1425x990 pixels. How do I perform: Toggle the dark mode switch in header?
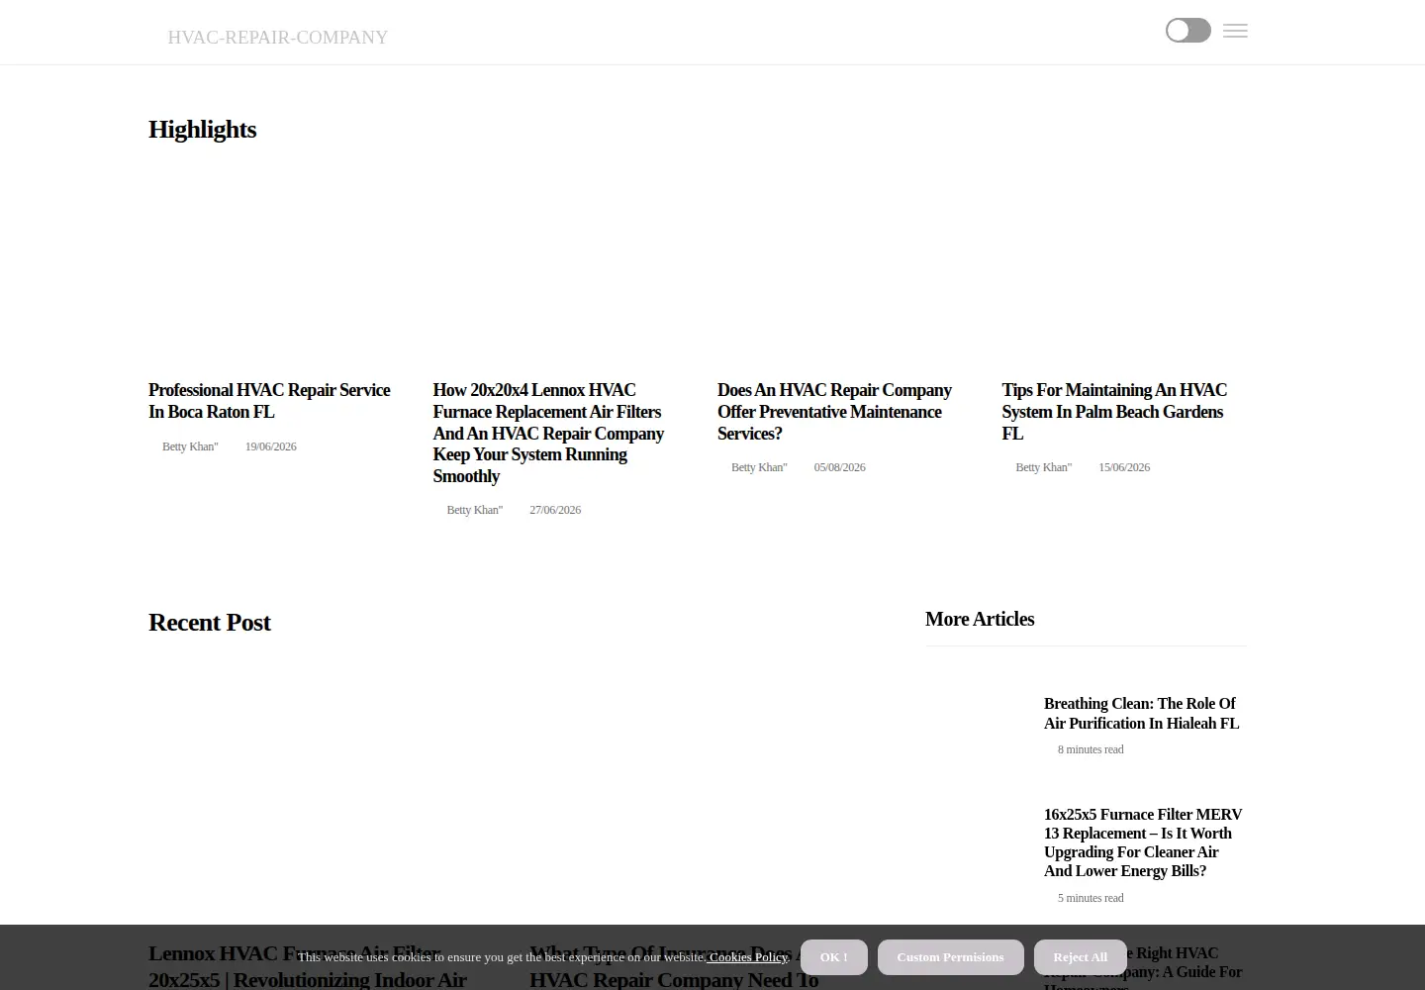coord(1187,31)
